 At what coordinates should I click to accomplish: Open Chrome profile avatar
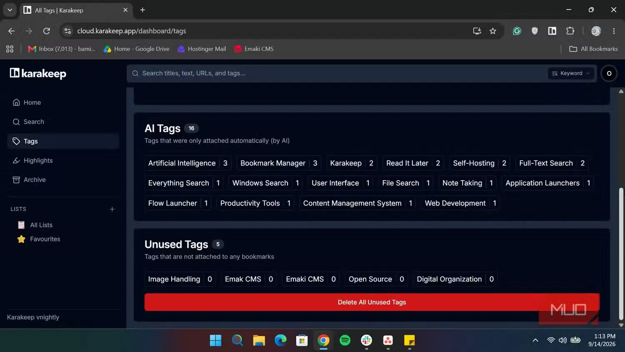[x=596, y=31]
